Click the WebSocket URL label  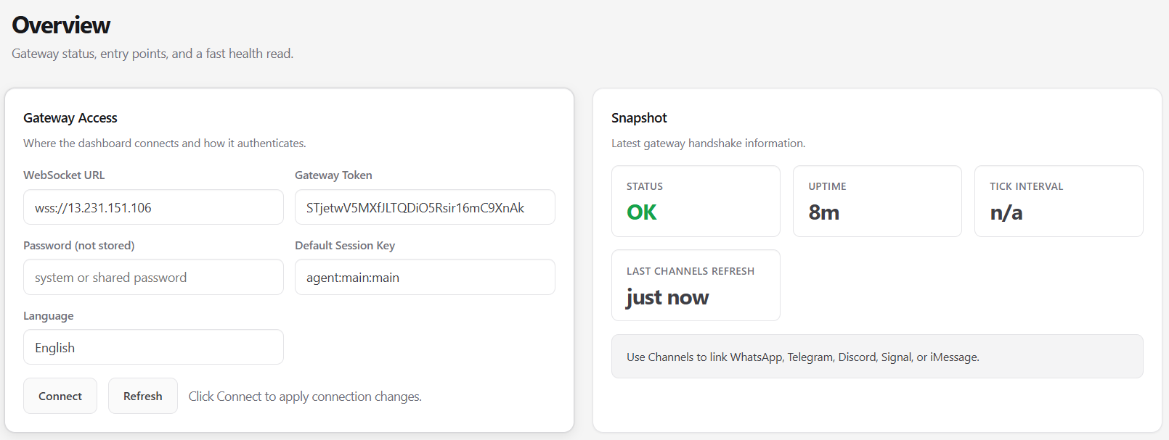64,175
